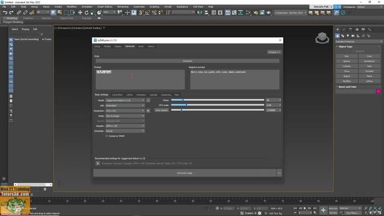
Task: Open the VAE dropdown in tyDiffusion
Action: (125, 106)
